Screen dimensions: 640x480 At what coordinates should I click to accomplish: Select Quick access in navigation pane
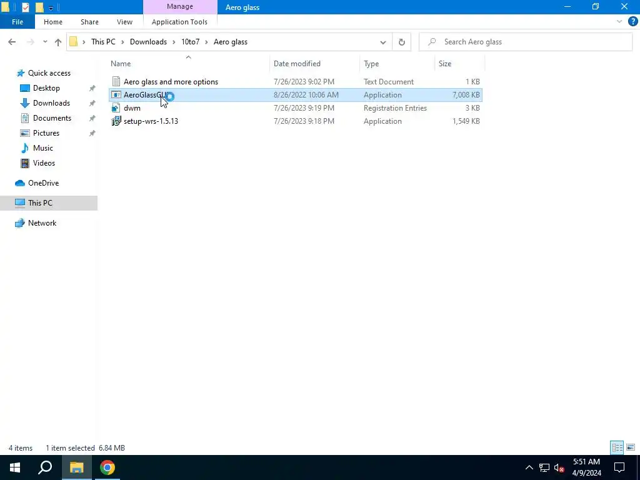[x=49, y=73]
